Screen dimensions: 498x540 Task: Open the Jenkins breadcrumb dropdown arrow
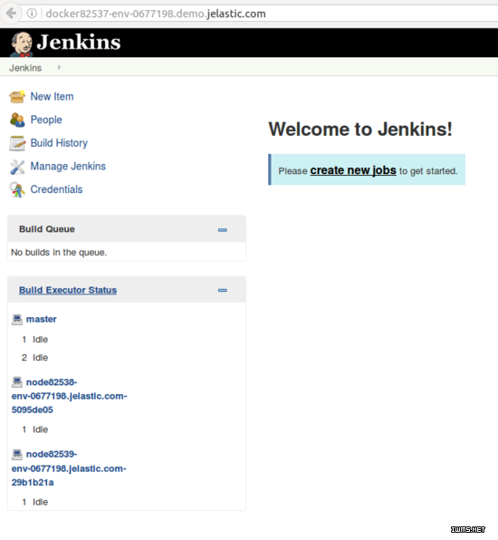(59, 67)
